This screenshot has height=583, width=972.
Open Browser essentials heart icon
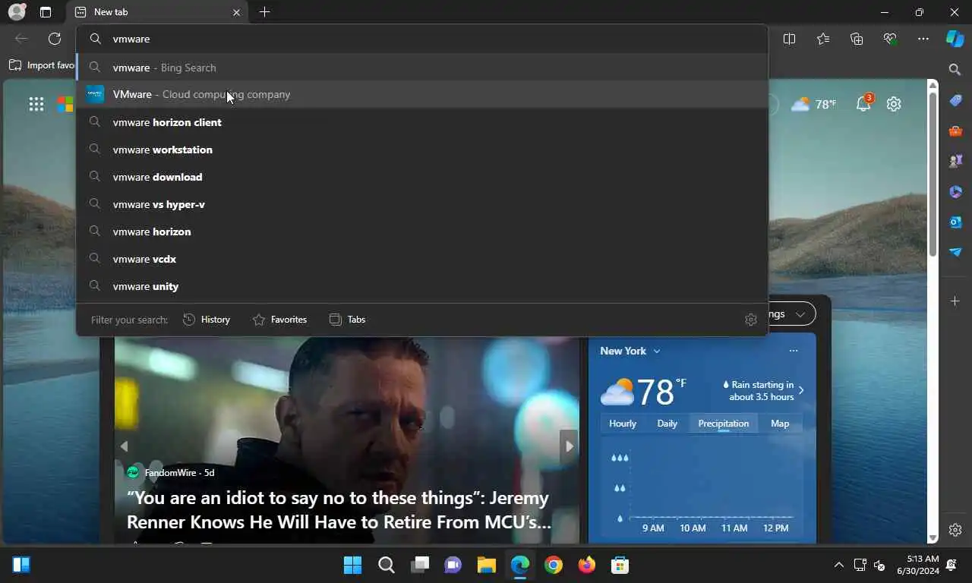coord(890,39)
